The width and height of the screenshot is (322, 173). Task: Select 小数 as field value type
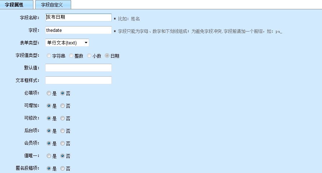click(x=89, y=56)
